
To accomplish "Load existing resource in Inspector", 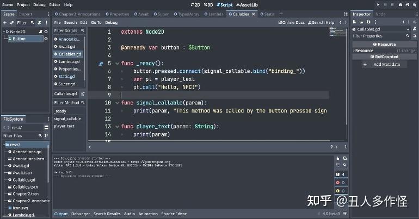I will [361, 22].
